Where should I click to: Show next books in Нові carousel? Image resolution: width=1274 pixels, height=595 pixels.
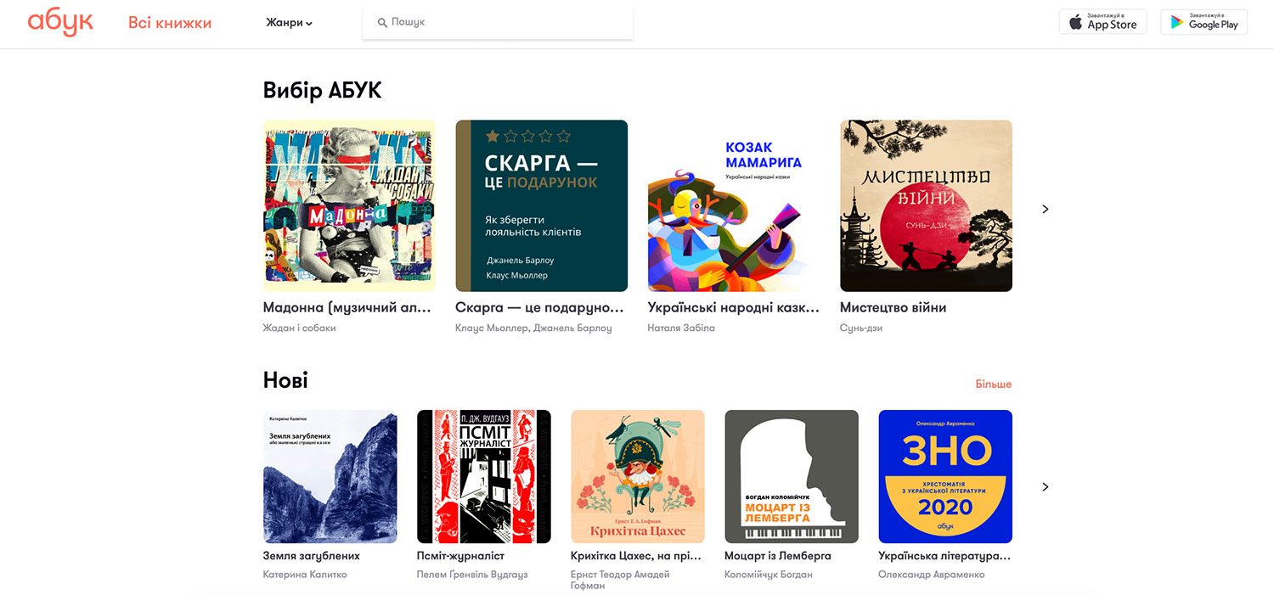(1046, 487)
